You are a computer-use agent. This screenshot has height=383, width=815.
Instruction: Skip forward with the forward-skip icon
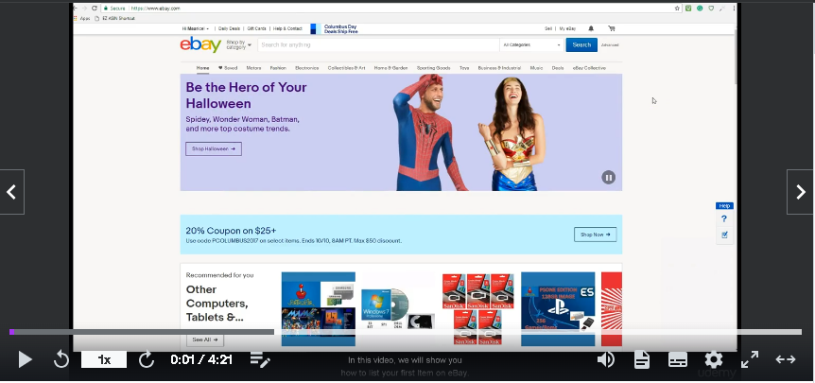147,359
